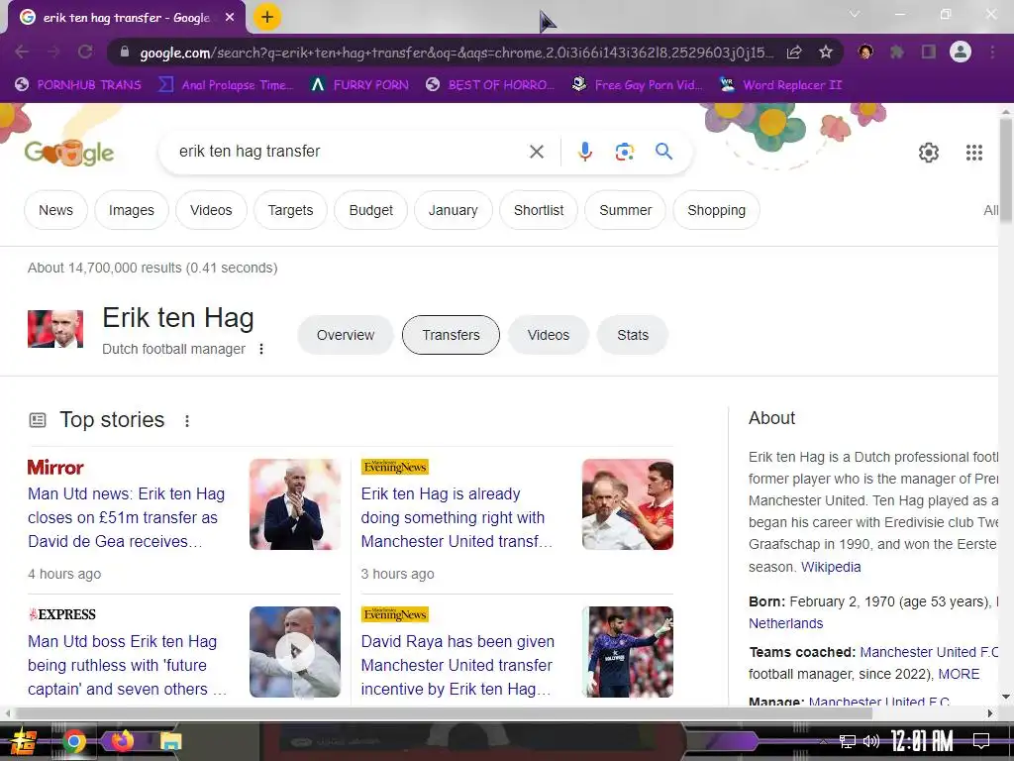Screen dimensions: 1014x761
Task: Open the Windows Start menu
Action: tap(24, 741)
